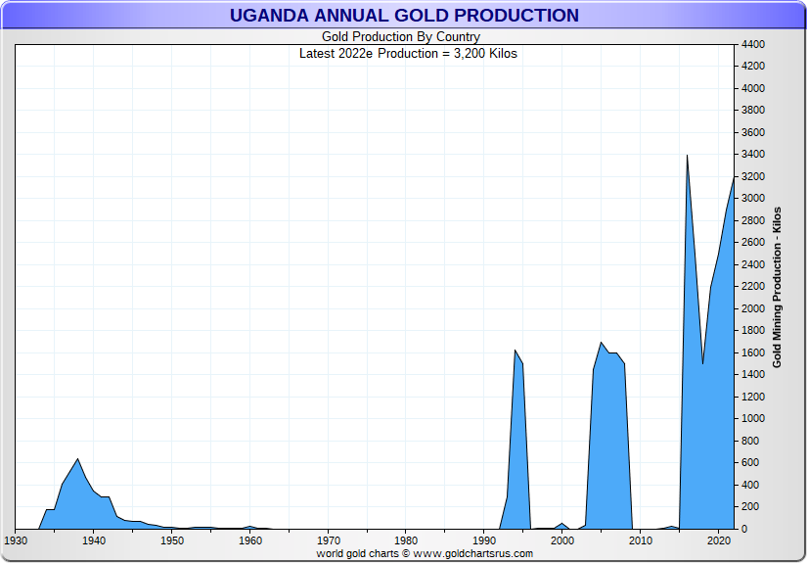The image size is (807, 563).
Task: Select the 1950 label on the x-axis
Action: [x=172, y=540]
